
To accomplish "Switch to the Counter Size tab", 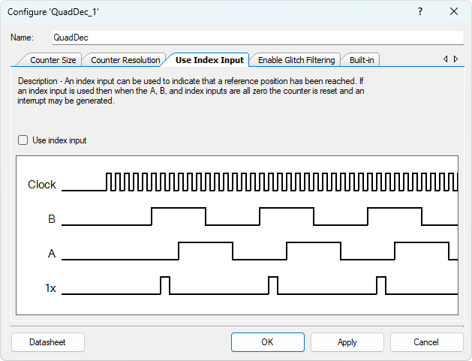I will [x=53, y=60].
